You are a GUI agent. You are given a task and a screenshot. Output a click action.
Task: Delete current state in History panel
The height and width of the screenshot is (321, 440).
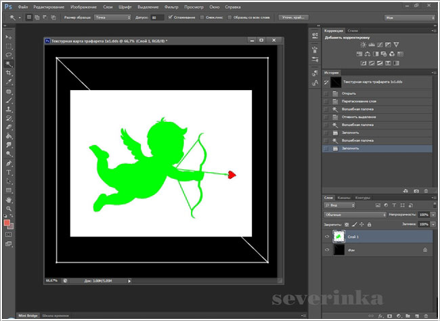click(x=425, y=191)
